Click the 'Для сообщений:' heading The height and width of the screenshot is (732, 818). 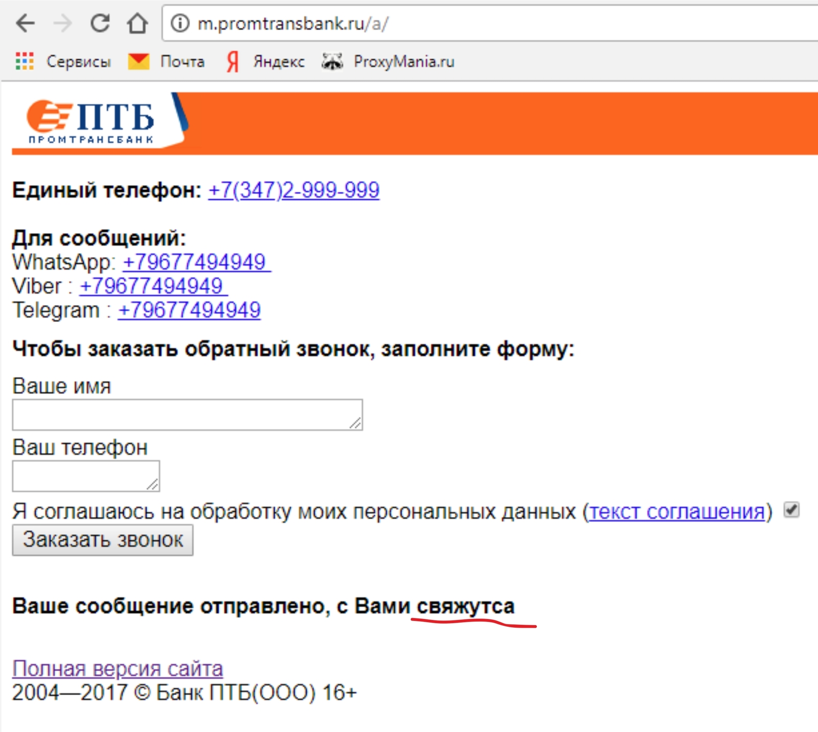coord(99,238)
